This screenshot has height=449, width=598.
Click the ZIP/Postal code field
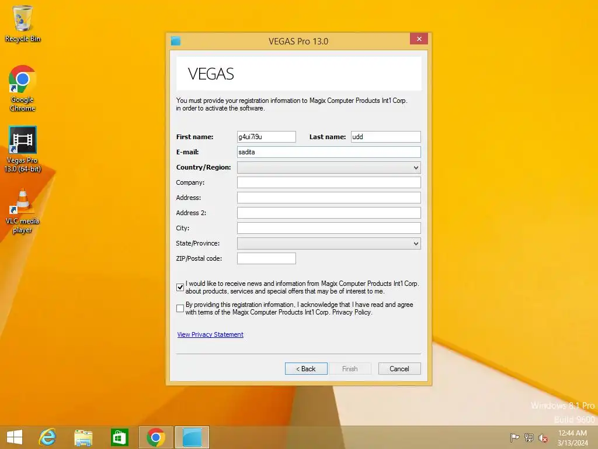tap(266, 258)
